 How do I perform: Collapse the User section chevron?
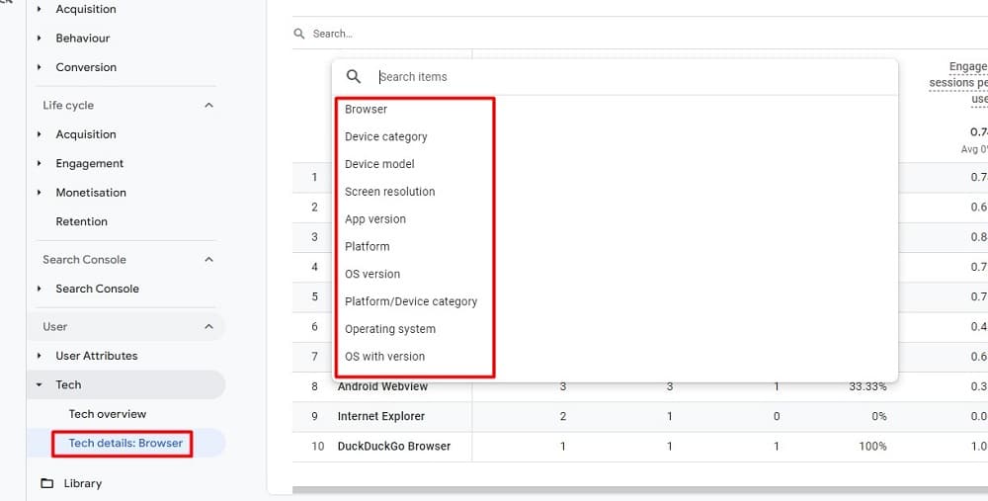[208, 327]
